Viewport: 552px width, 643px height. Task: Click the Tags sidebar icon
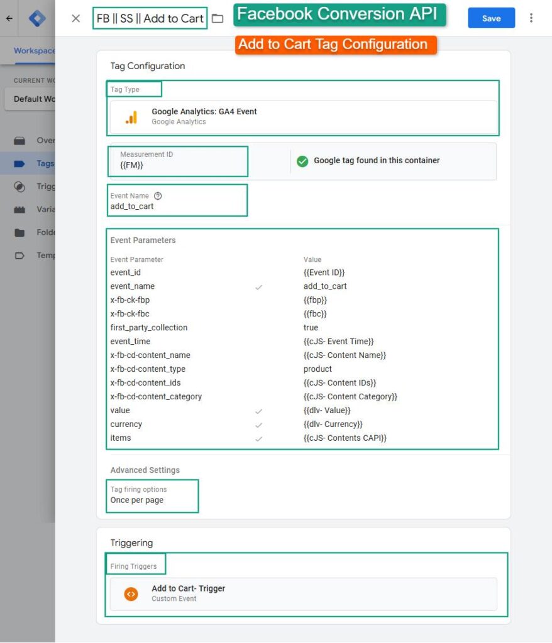coord(19,164)
